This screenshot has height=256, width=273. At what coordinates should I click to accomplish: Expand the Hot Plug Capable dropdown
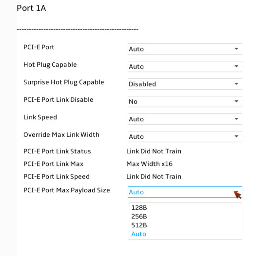tap(185, 66)
